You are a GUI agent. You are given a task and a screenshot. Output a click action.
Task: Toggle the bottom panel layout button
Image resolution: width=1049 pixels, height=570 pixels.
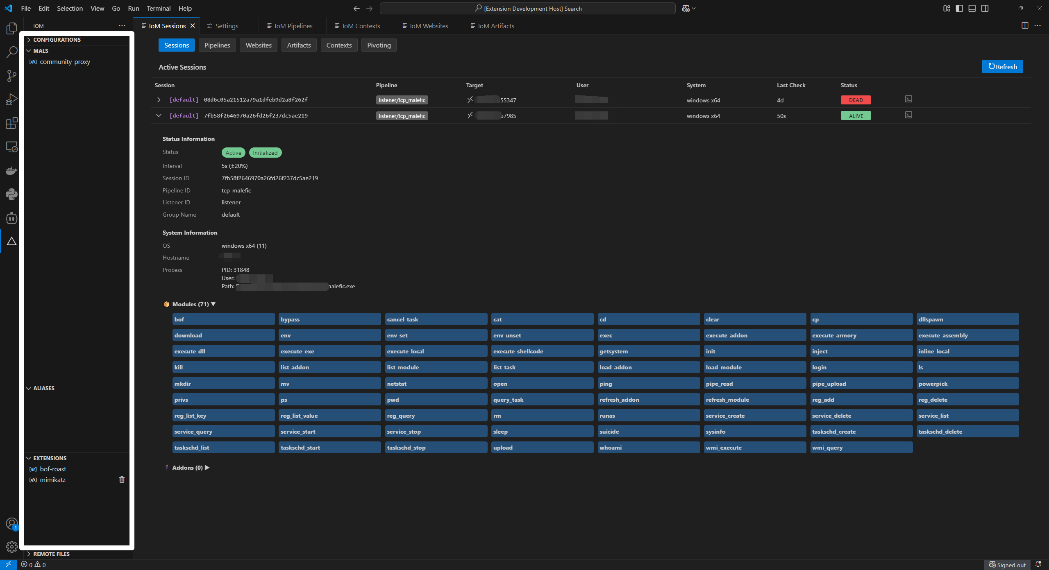pyautogui.click(x=972, y=8)
